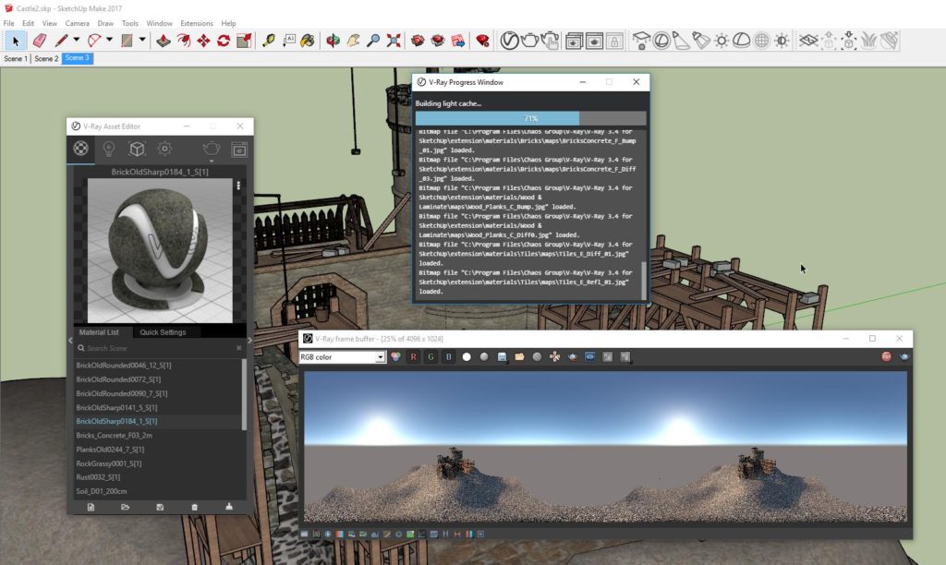This screenshot has width=946, height=565.
Task: Switch to the Scene 2 tab
Action: point(46,58)
